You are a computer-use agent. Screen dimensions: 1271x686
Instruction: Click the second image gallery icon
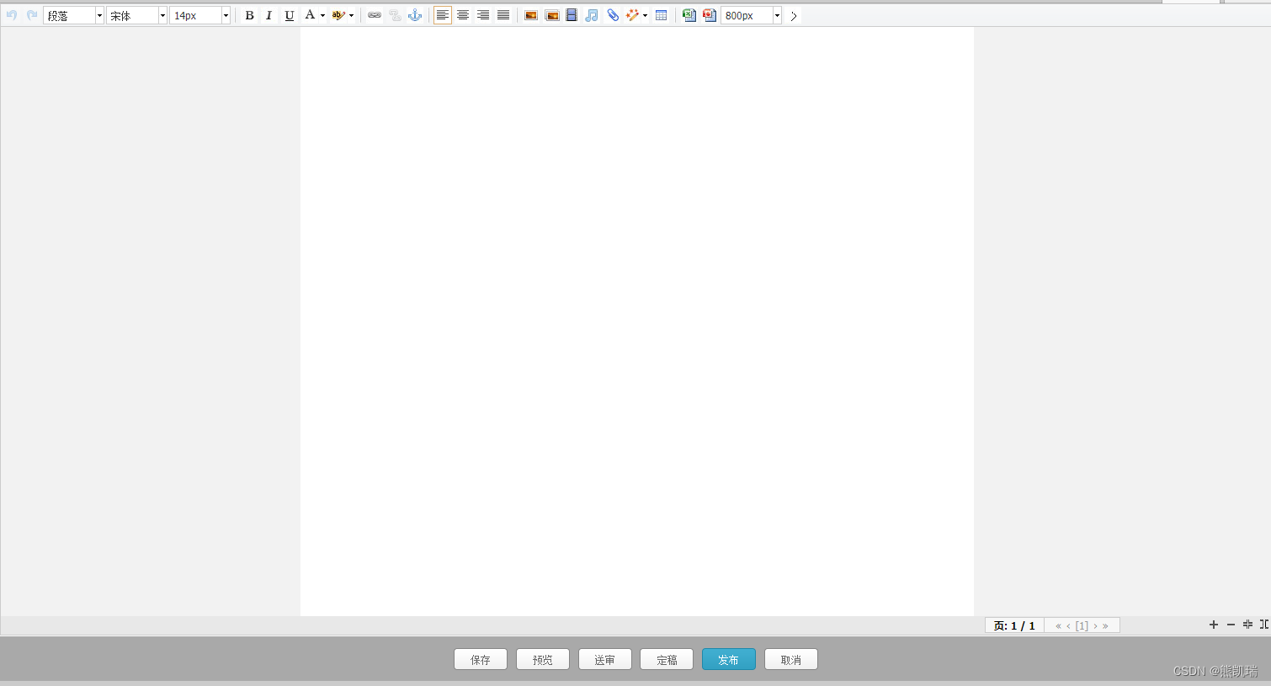[552, 15]
